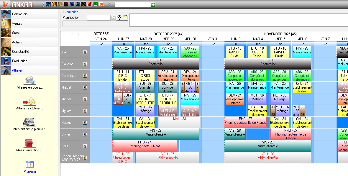The height and width of the screenshot is (176, 348).
Task: Click the resource icon in Alain's row
Action: (x=85, y=52)
